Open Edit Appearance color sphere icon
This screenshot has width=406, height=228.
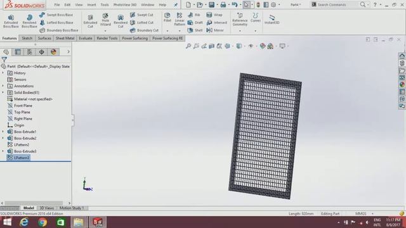click(x=263, y=46)
